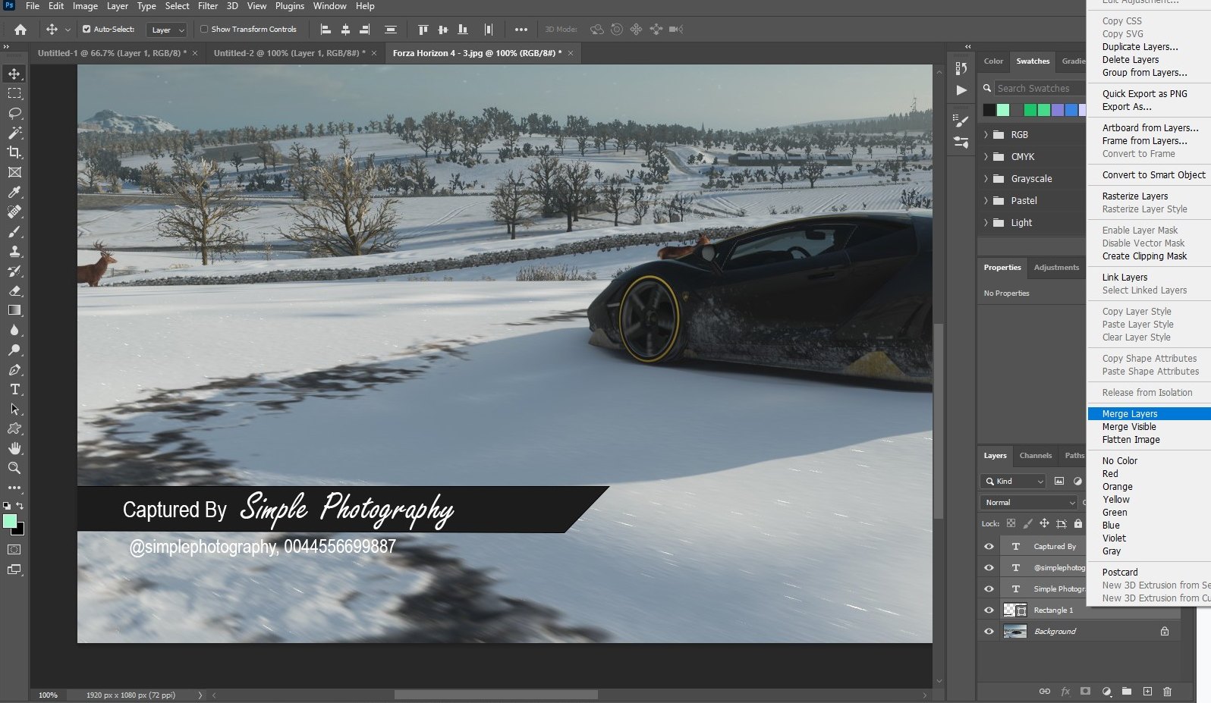1211x703 pixels.
Task: Select the Move tool
Action: [14, 74]
